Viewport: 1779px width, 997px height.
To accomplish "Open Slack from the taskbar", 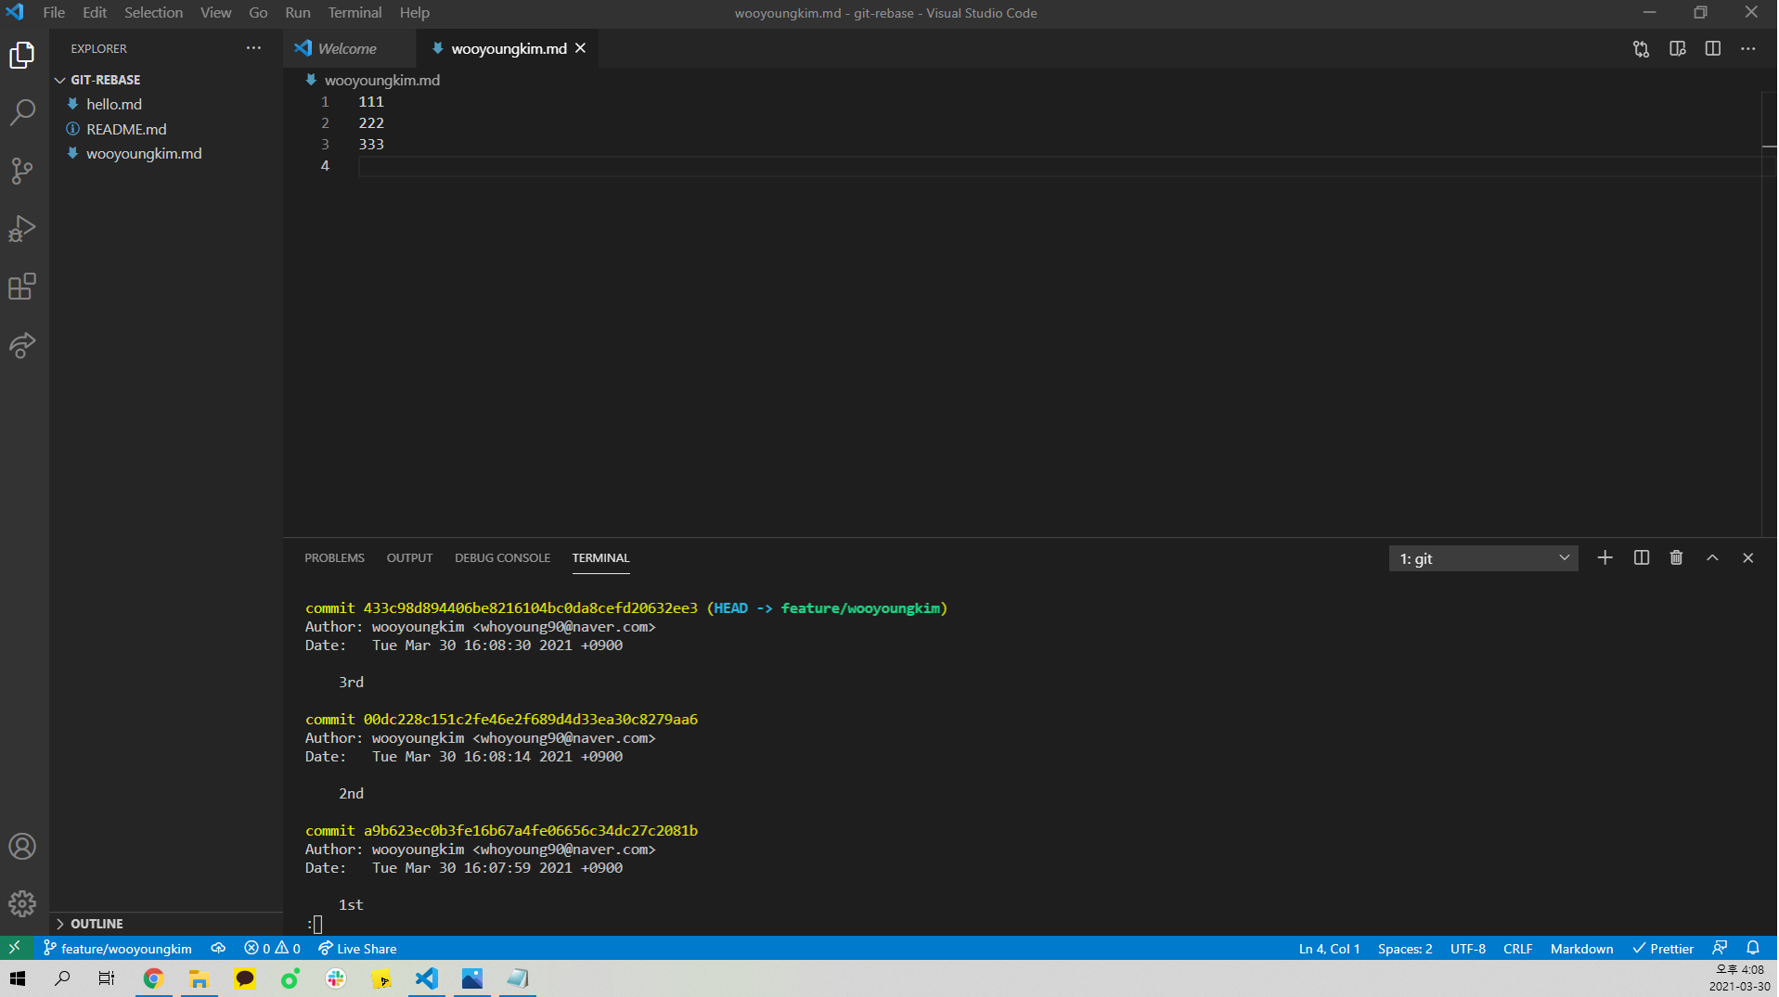I will point(336,978).
